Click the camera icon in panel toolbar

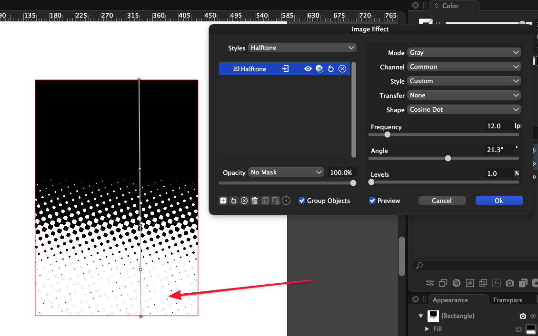click(x=510, y=283)
